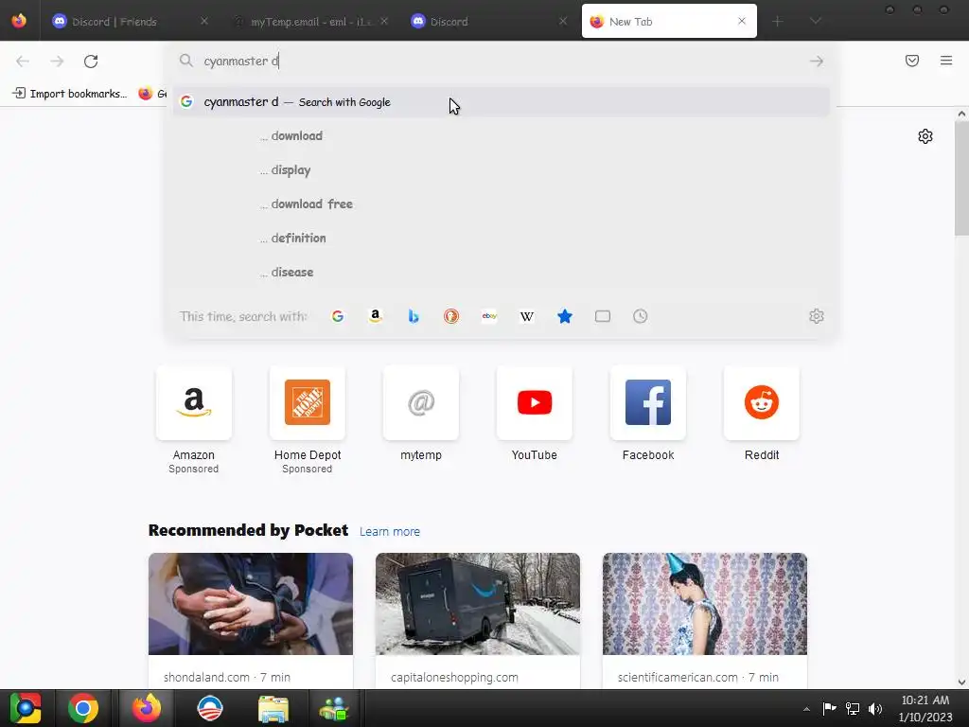Image resolution: width=969 pixels, height=727 pixels.
Task: Open the clock showing 10:21 AM
Action: tap(925, 708)
